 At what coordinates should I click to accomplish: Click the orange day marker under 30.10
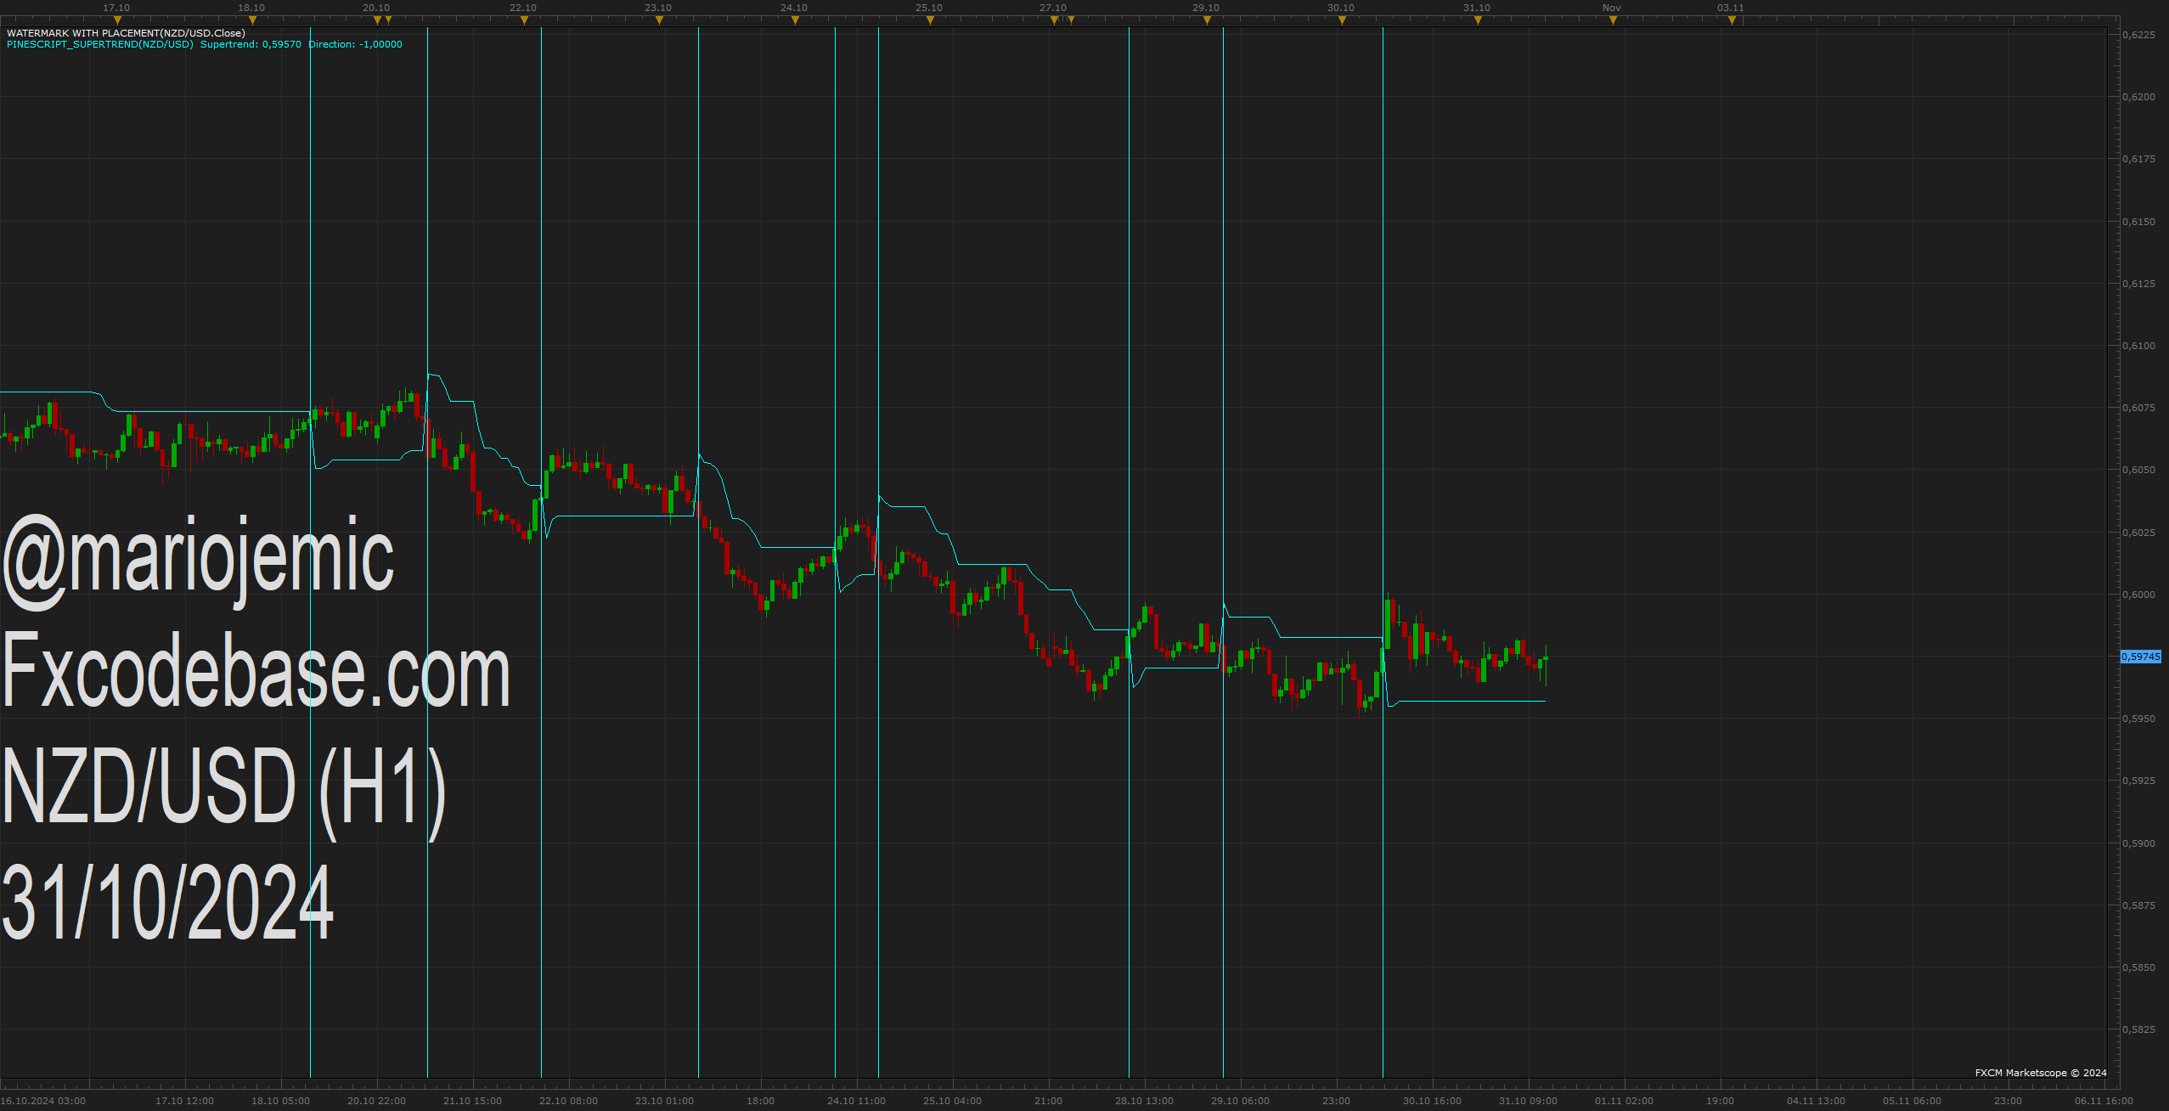(1342, 20)
